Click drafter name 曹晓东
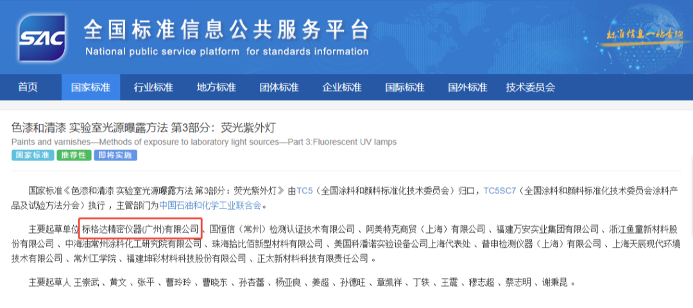This screenshot has width=693, height=308. coord(215,282)
